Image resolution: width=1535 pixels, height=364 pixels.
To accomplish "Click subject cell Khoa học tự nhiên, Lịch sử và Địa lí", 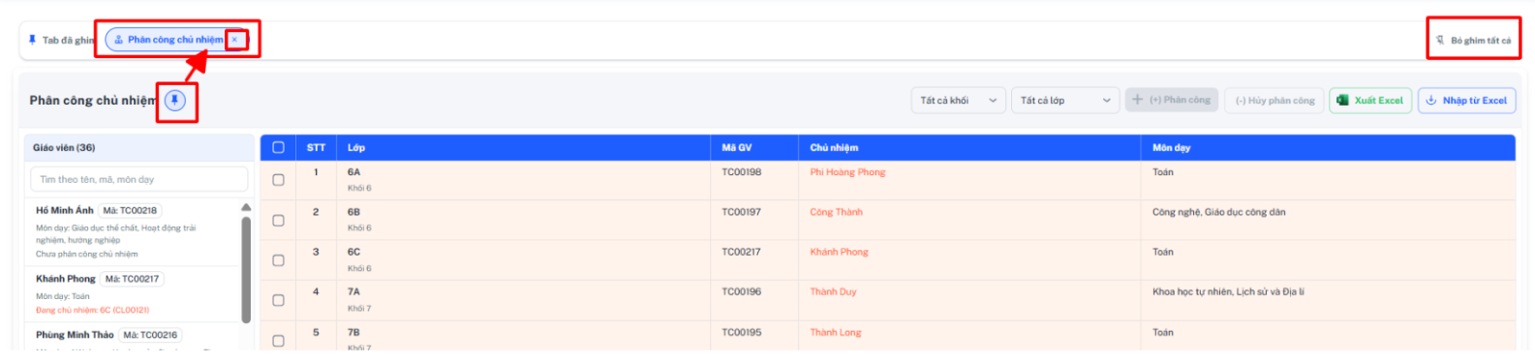I will [1228, 291].
